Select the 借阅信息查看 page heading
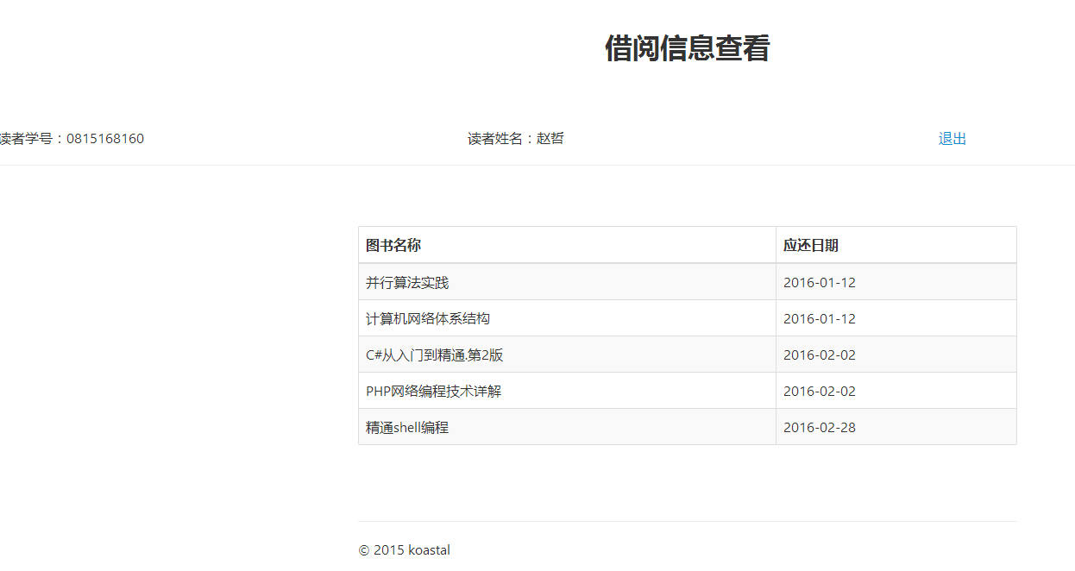The width and height of the screenshot is (1075, 571). [687, 48]
